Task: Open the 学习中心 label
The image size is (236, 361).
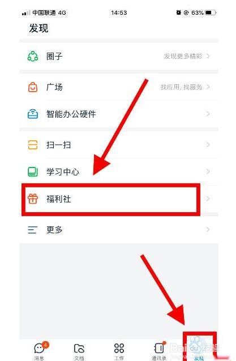Action: (63, 172)
